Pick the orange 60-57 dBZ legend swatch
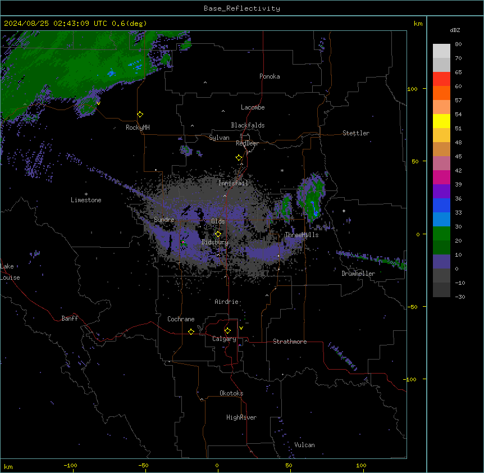This screenshot has height=473, width=484. click(441, 93)
